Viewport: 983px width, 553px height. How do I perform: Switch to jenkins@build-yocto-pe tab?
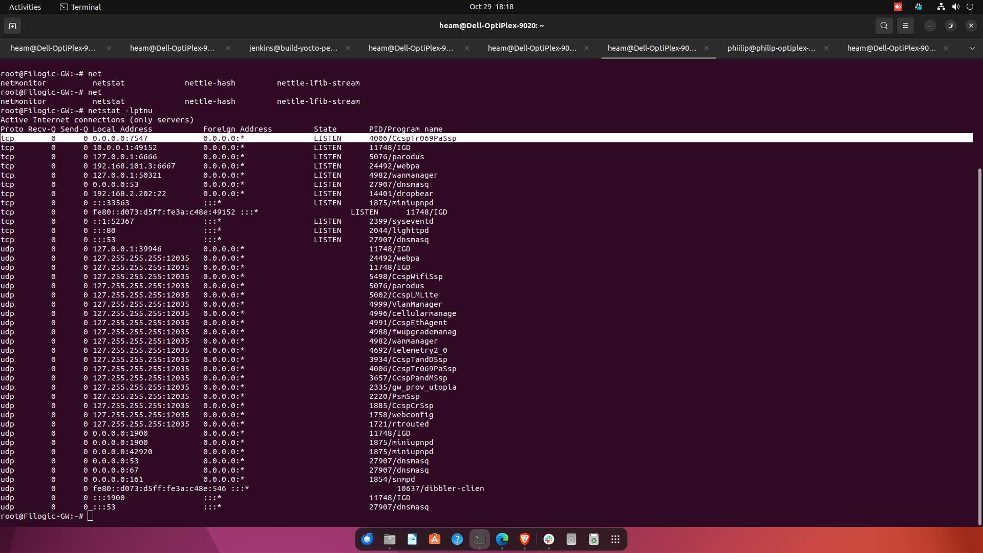293,48
